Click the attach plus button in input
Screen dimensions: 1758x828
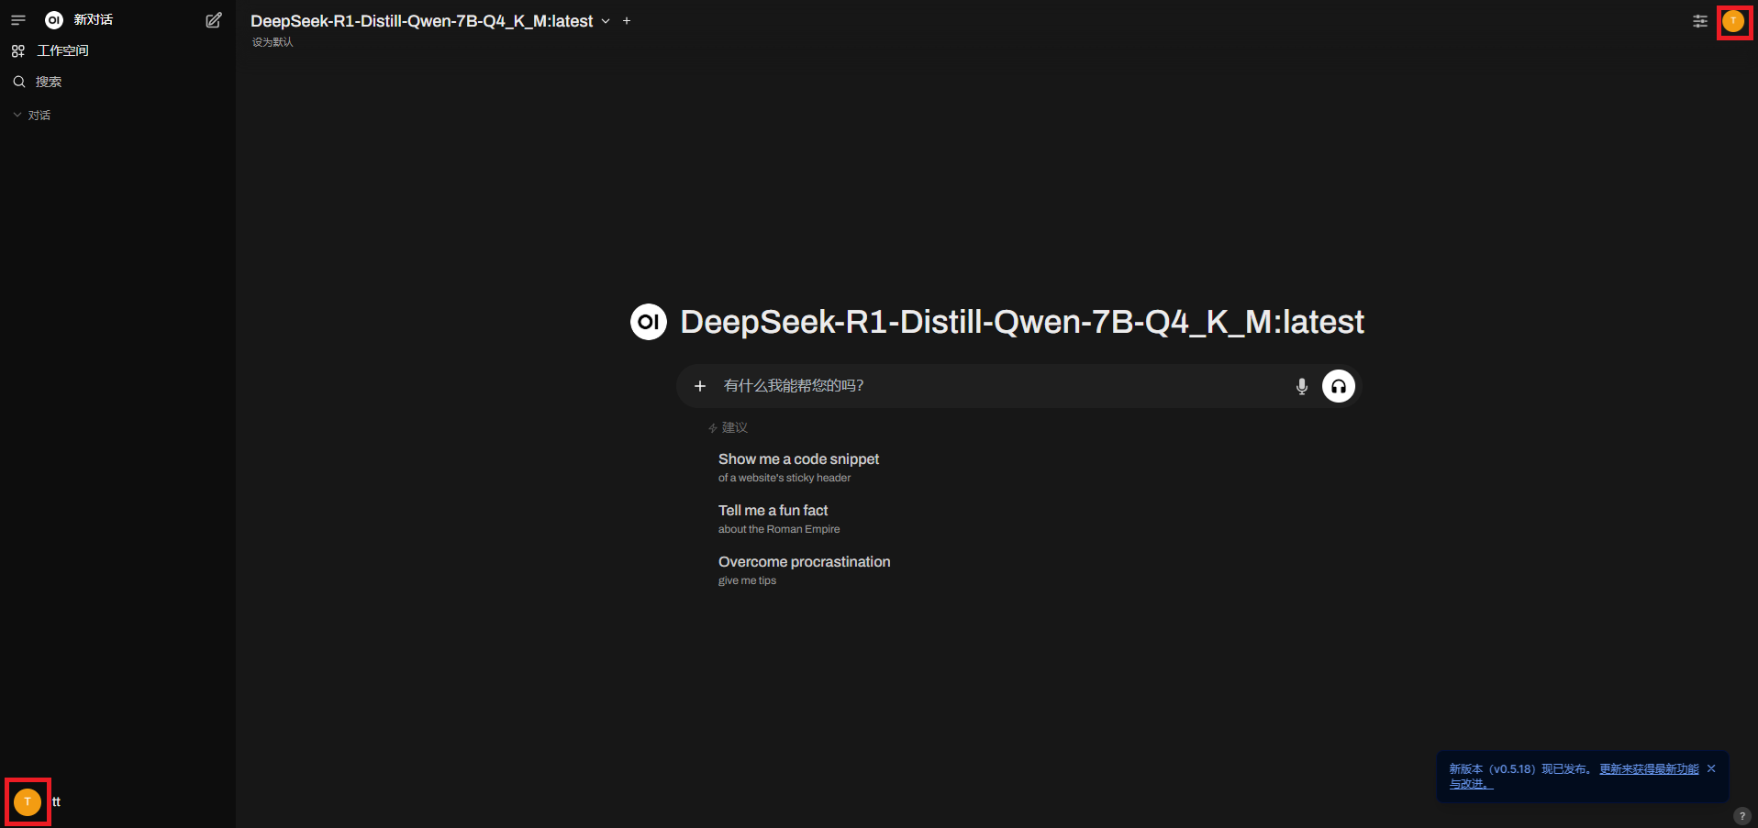pos(700,386)
